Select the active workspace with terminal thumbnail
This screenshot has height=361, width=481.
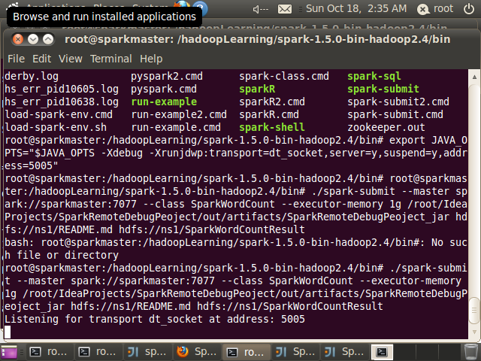point(382,352)
